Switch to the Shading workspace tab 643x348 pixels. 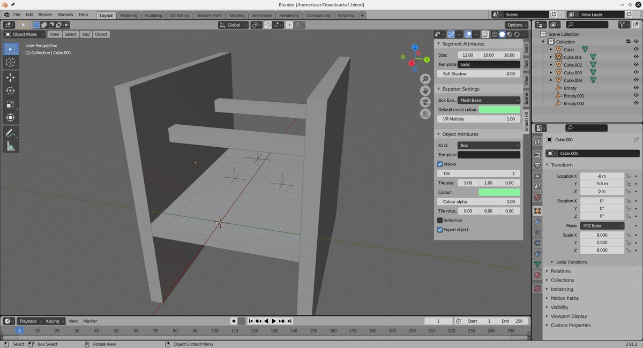click(x=237, y=15)
